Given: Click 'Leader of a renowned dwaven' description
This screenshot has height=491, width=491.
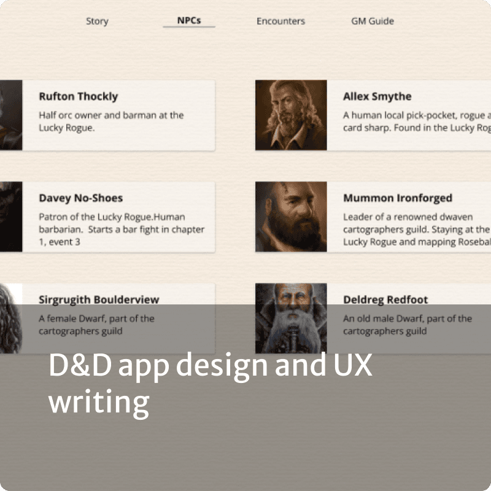Looking at the screenshot, I should pos(417,229).
